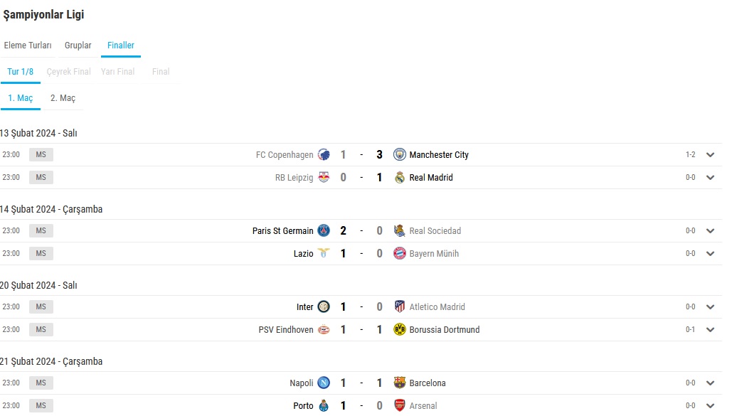Click the Real Madrid club crest
The width and height of the screenshot is (732, 416).
pos(399,177)
